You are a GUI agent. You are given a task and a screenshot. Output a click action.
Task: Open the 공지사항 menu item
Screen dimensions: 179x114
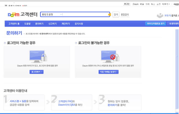click(79, 24)
